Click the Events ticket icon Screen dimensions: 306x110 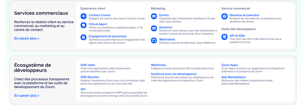click(x=154, y=16)
